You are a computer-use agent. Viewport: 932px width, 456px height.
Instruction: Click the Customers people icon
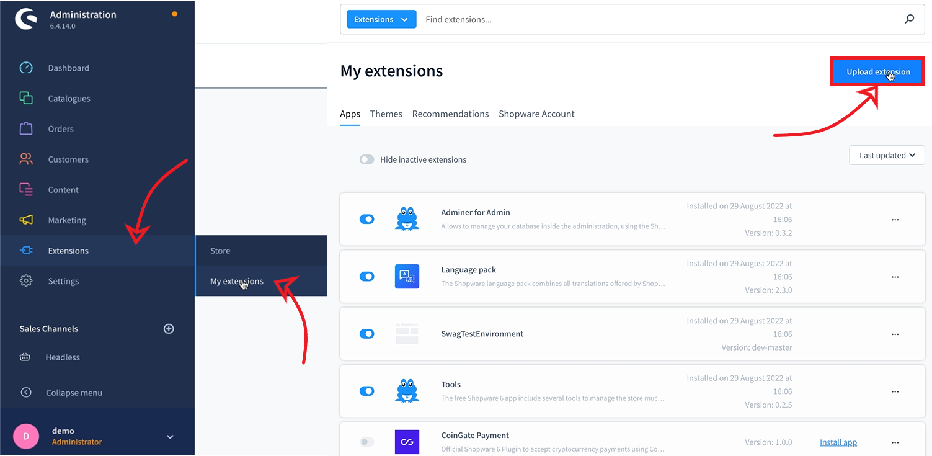[x=26, y=159]
